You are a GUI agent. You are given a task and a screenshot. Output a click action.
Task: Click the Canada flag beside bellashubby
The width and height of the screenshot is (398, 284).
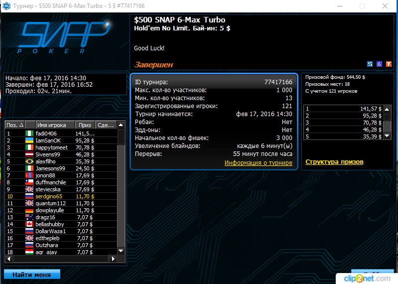click(29, 224)
